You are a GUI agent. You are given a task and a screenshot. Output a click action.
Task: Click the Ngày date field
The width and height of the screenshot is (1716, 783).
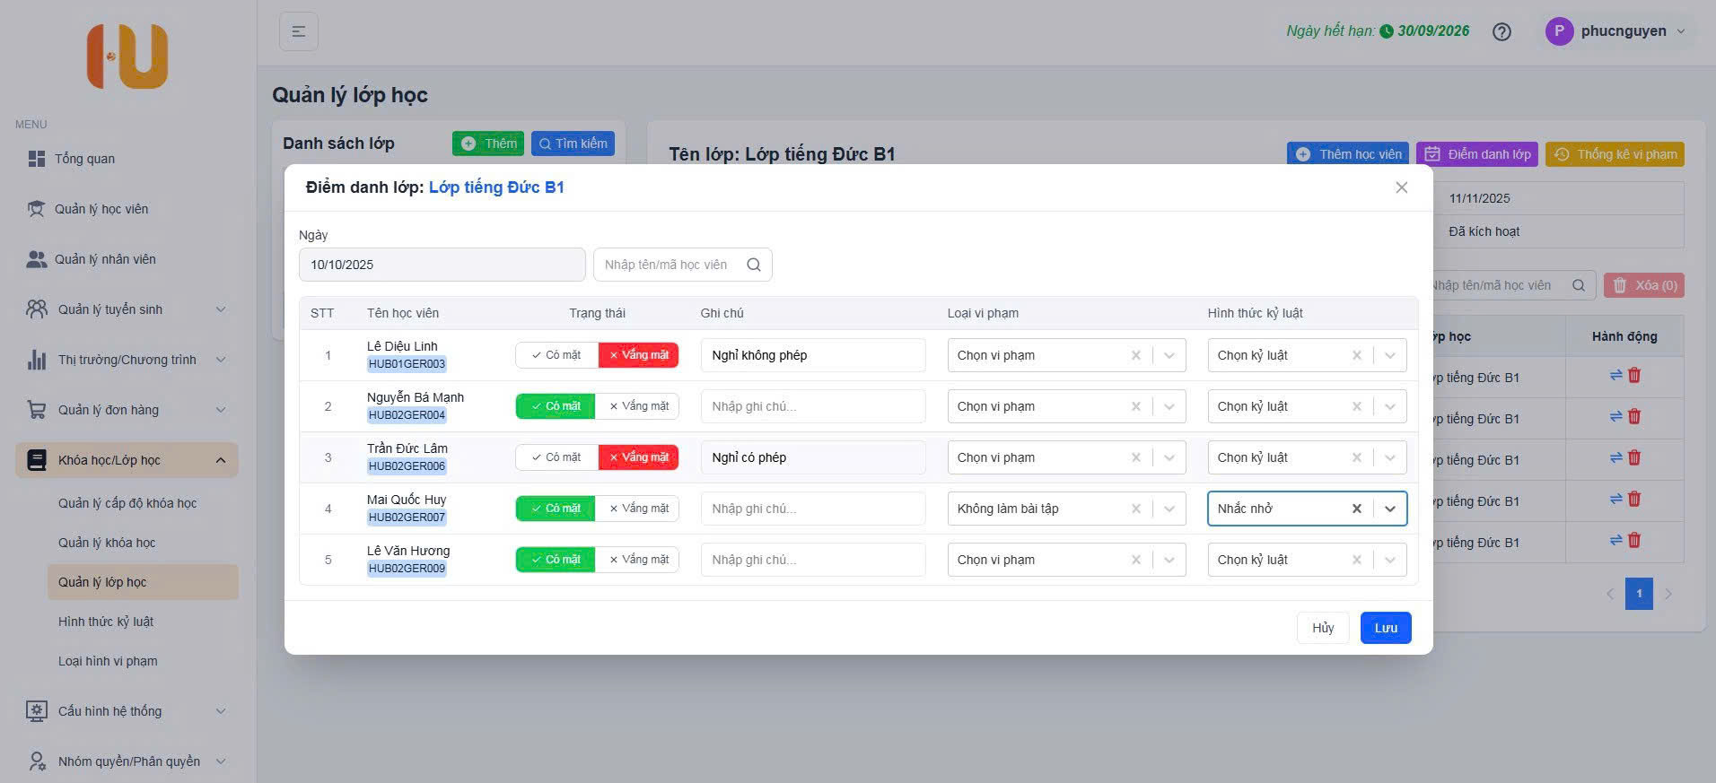442,265
